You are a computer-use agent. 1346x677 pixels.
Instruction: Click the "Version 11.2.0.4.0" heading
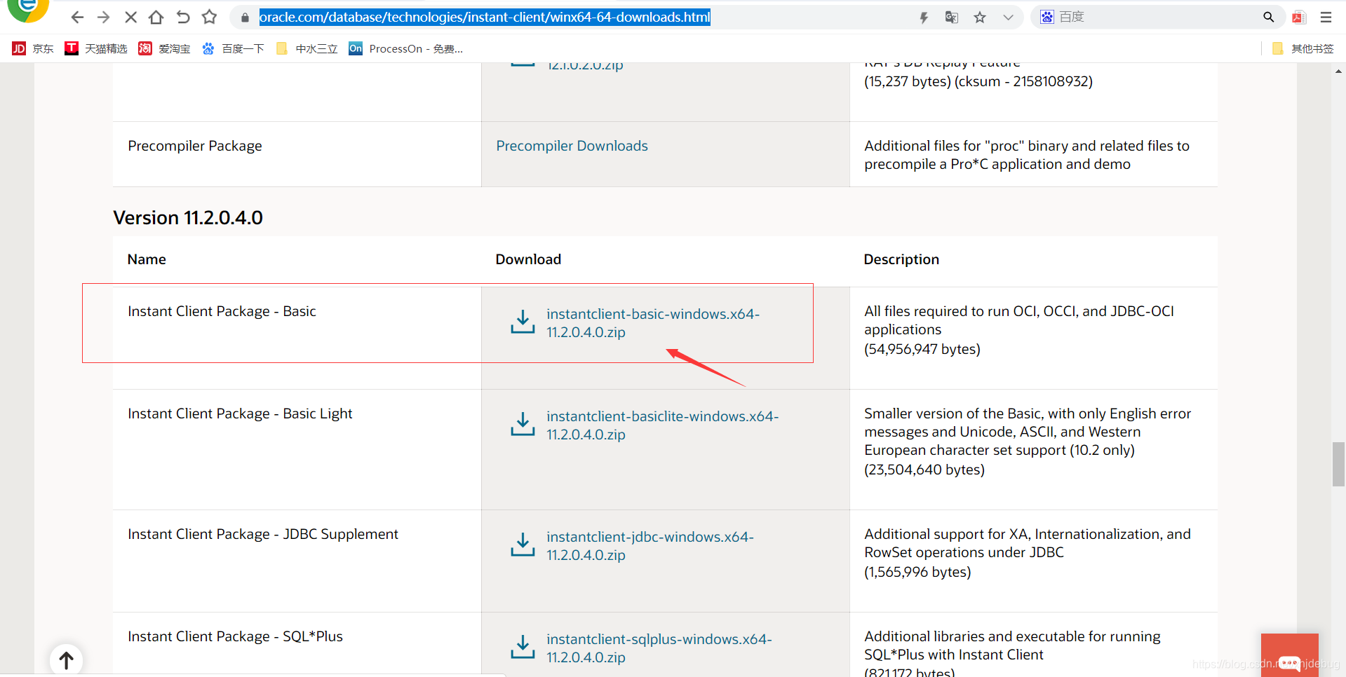click(188, 218)
